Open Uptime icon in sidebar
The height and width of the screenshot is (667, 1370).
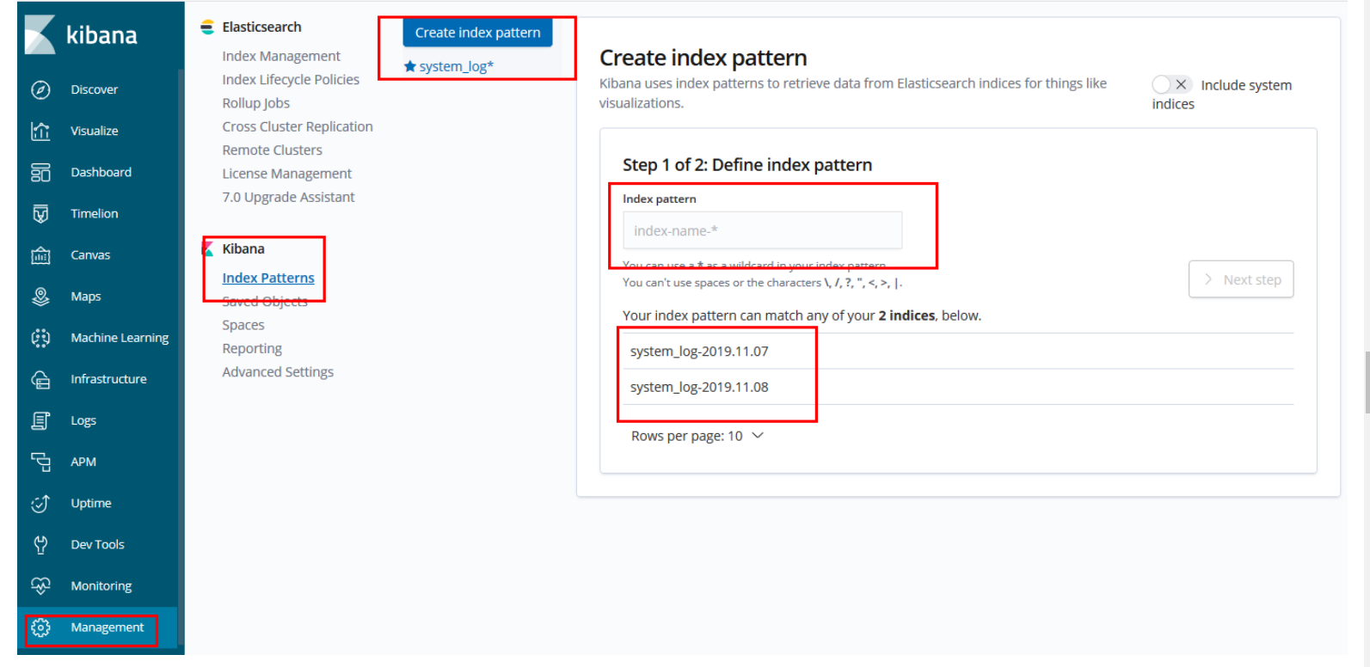[40, 503]
